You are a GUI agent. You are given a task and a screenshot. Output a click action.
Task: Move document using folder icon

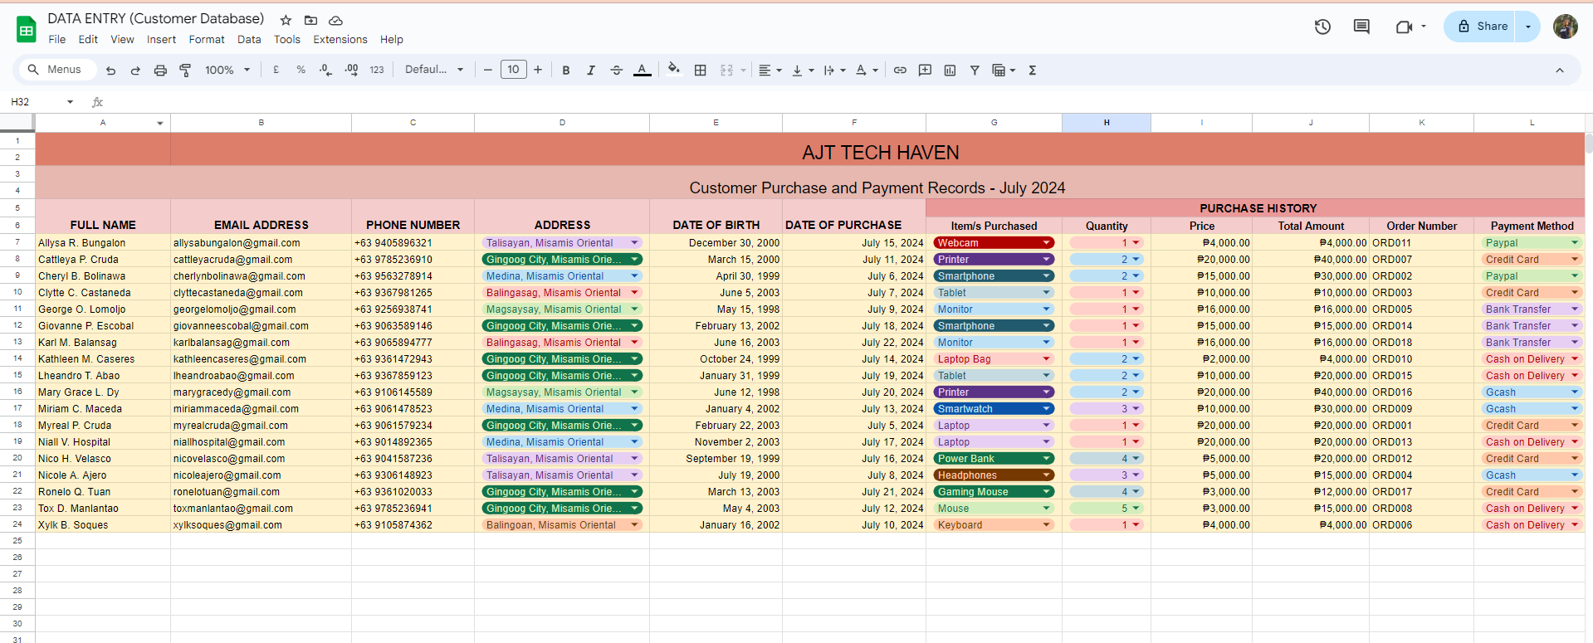tap(310, 20)
